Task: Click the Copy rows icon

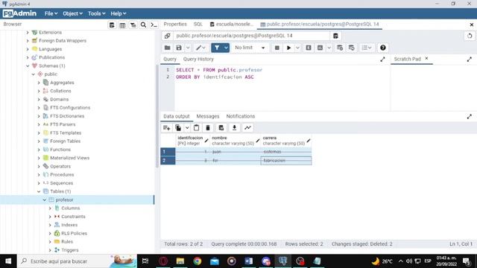Action: click(x=178, y=128)
